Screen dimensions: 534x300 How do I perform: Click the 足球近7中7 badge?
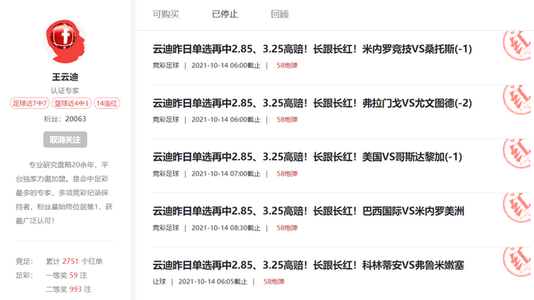pos(30,103)
